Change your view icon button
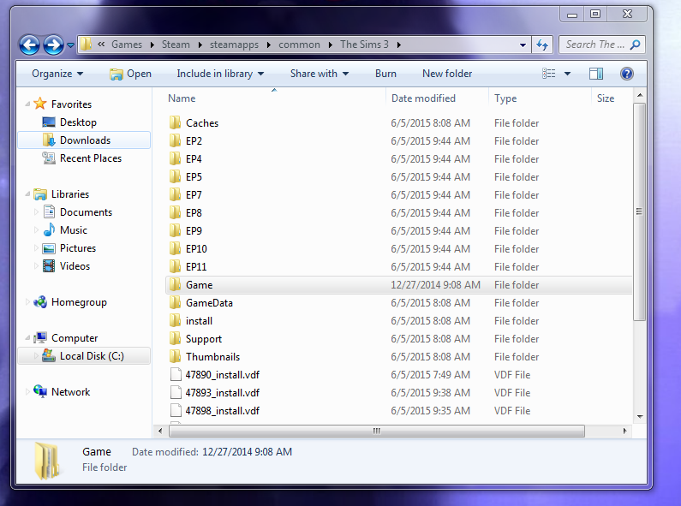The width and height of the screenshot is (681, 506). click(x=549, y=74)
